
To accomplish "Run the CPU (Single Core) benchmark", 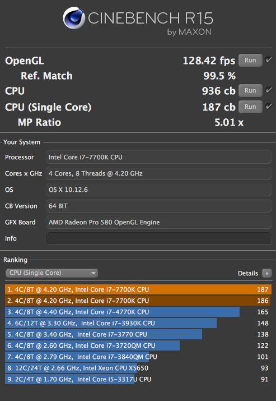I will point(250,107).
